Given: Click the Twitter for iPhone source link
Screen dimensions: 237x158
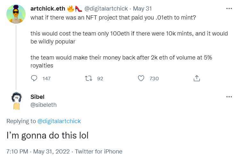Looking at the screenshot, I should [99, 151].
